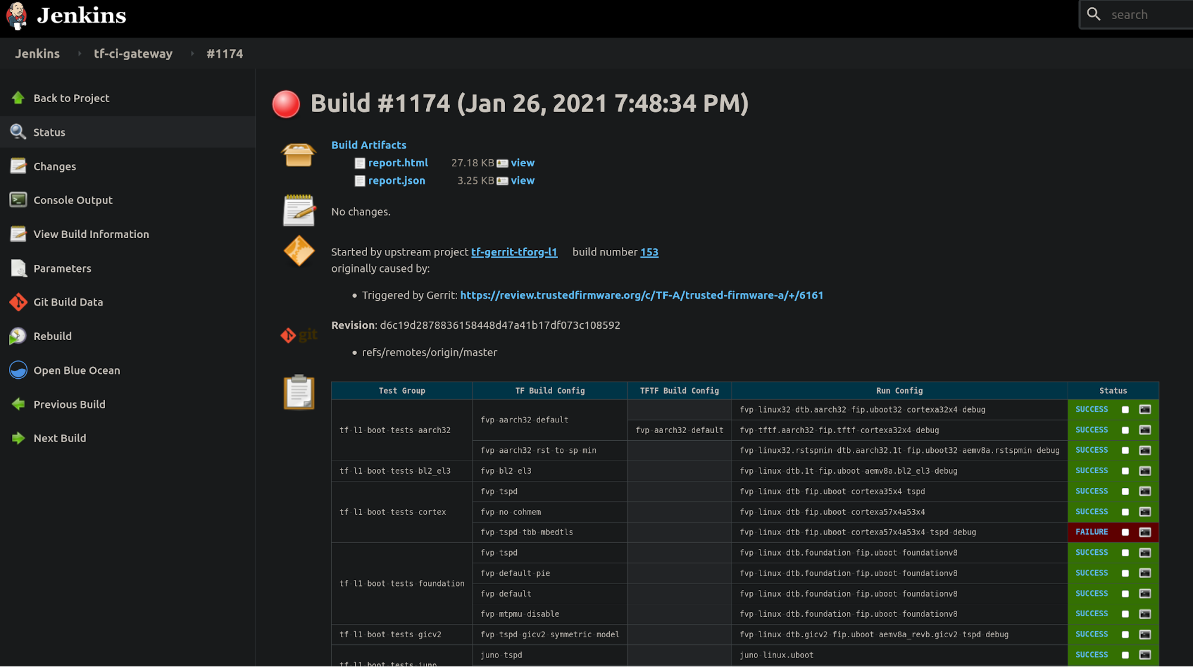
Task: Open Parameters in the sidebar menu
Action: coord(62,268)
